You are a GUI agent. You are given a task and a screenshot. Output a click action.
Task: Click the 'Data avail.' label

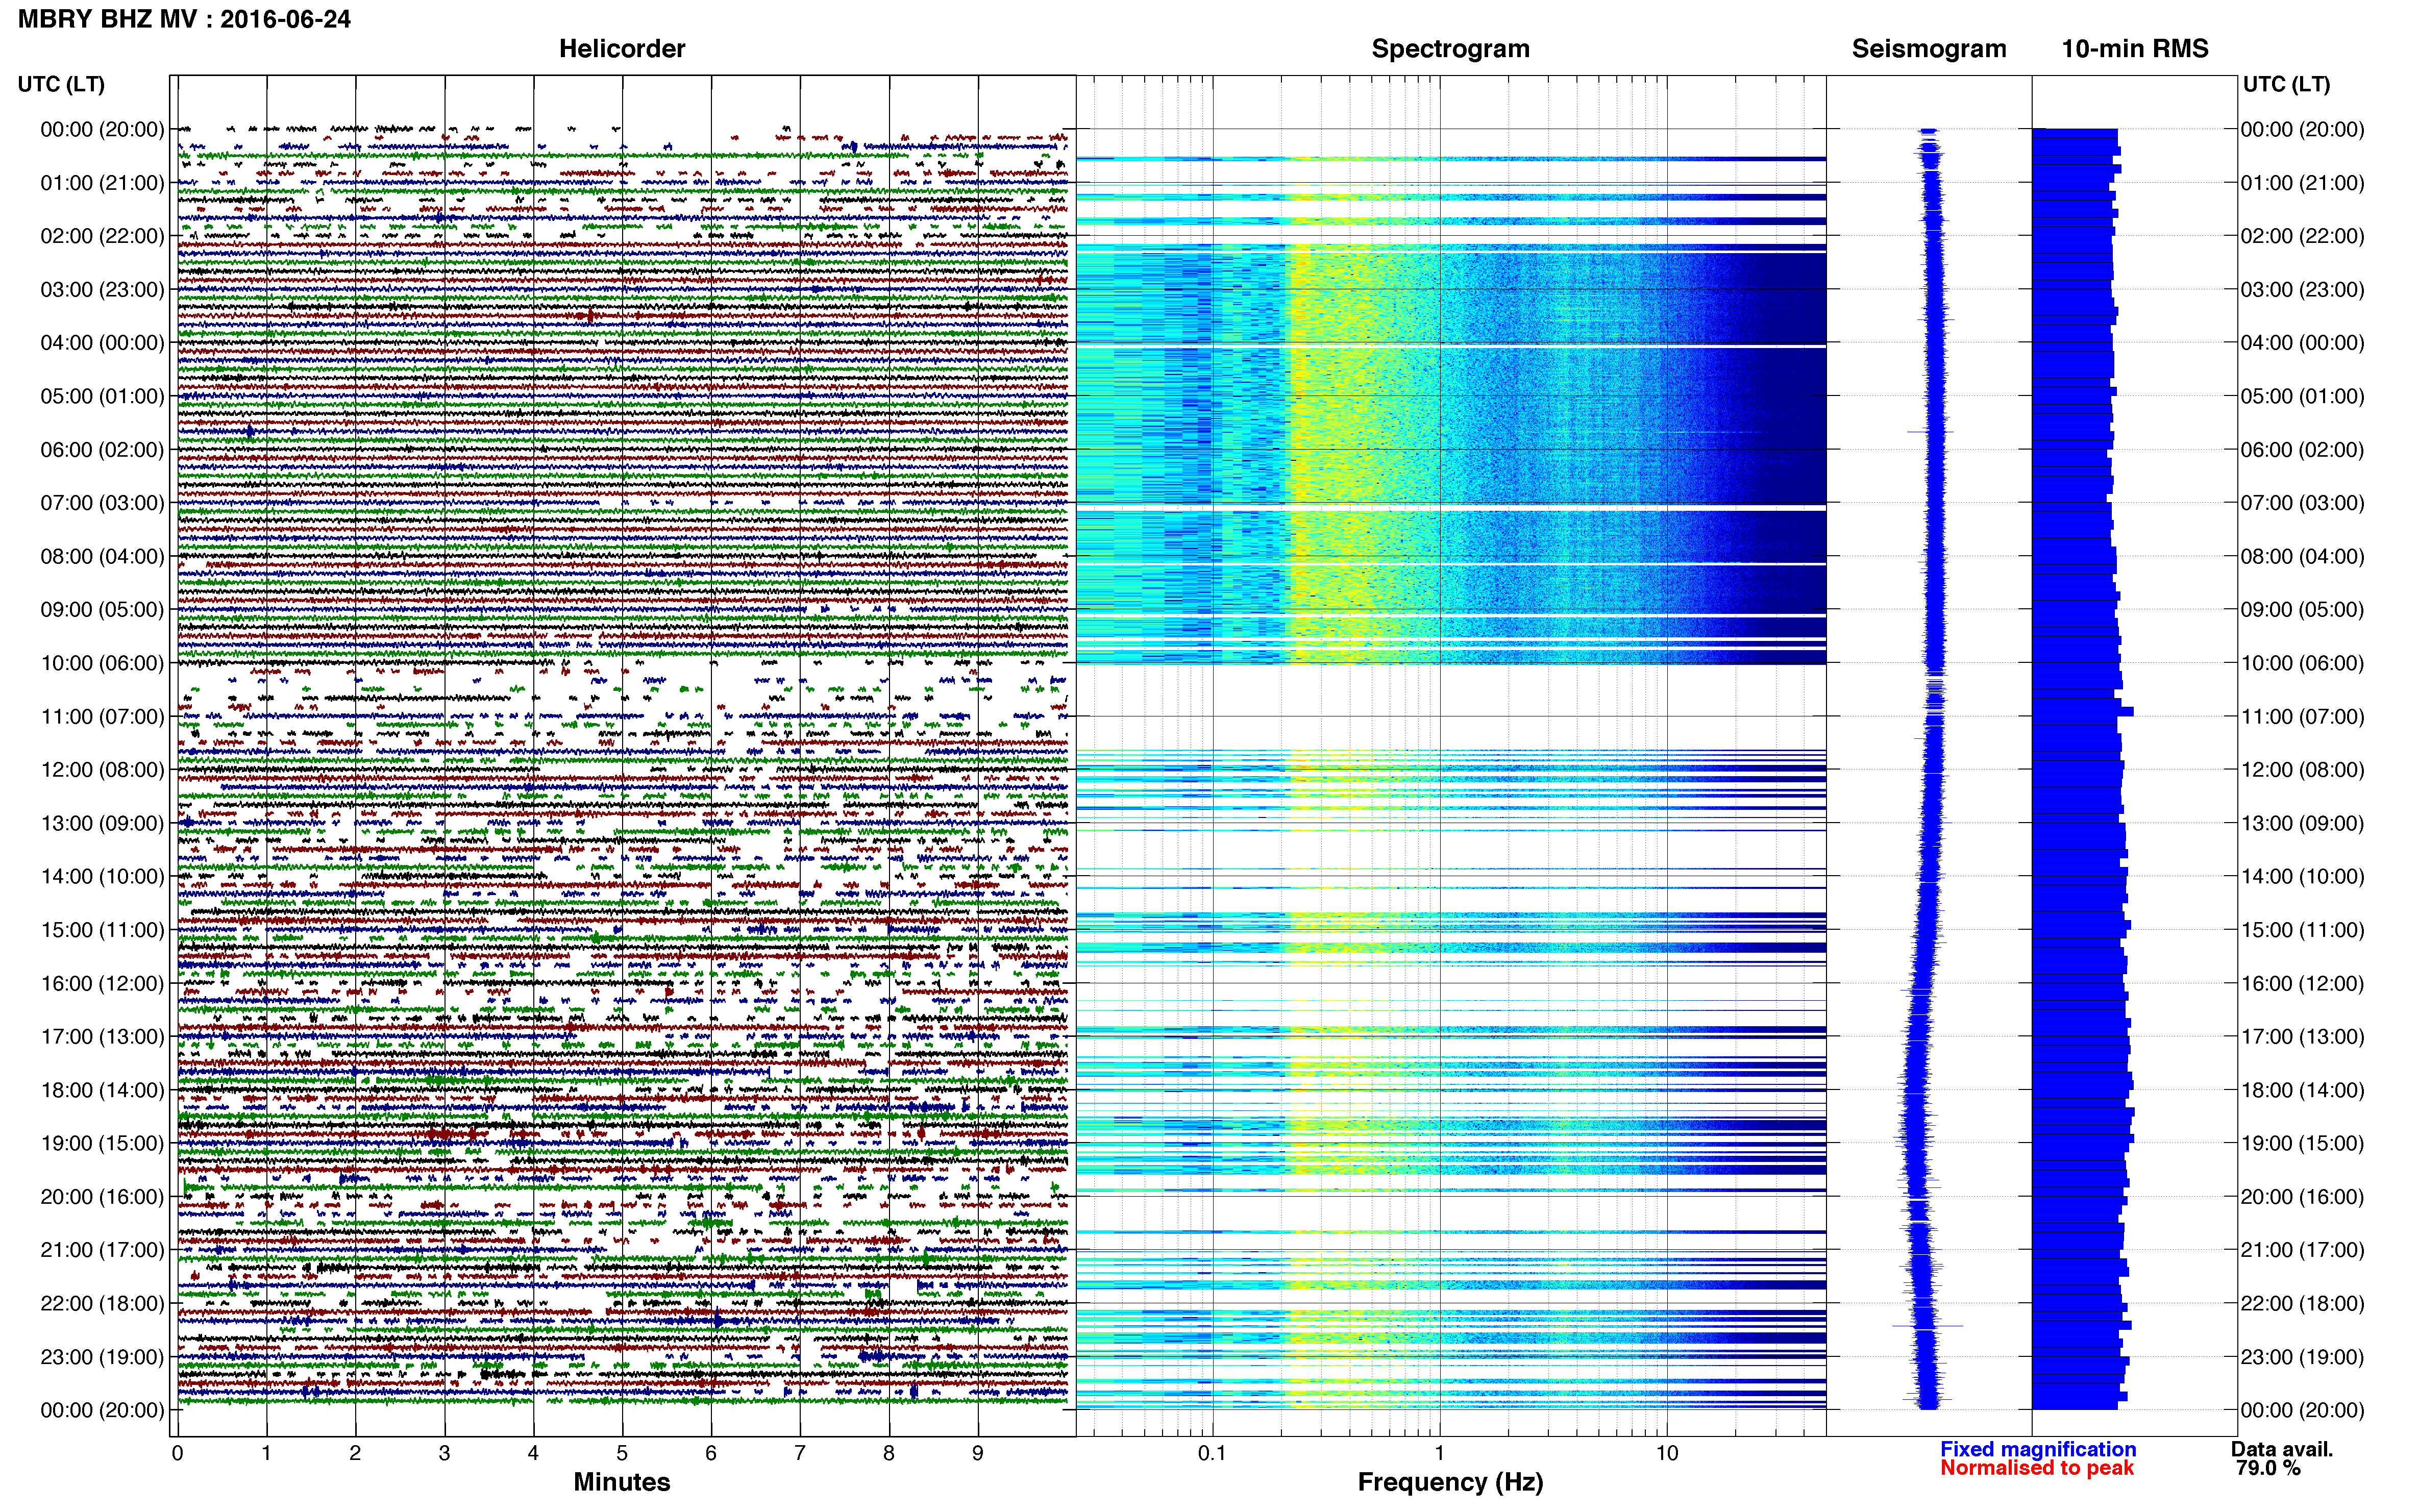(2282, 1449)
